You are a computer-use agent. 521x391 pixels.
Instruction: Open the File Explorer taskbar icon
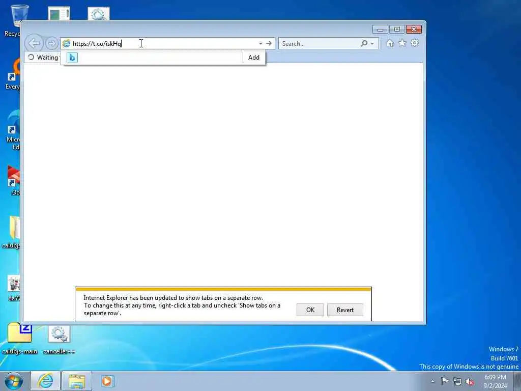pos(77,381)
